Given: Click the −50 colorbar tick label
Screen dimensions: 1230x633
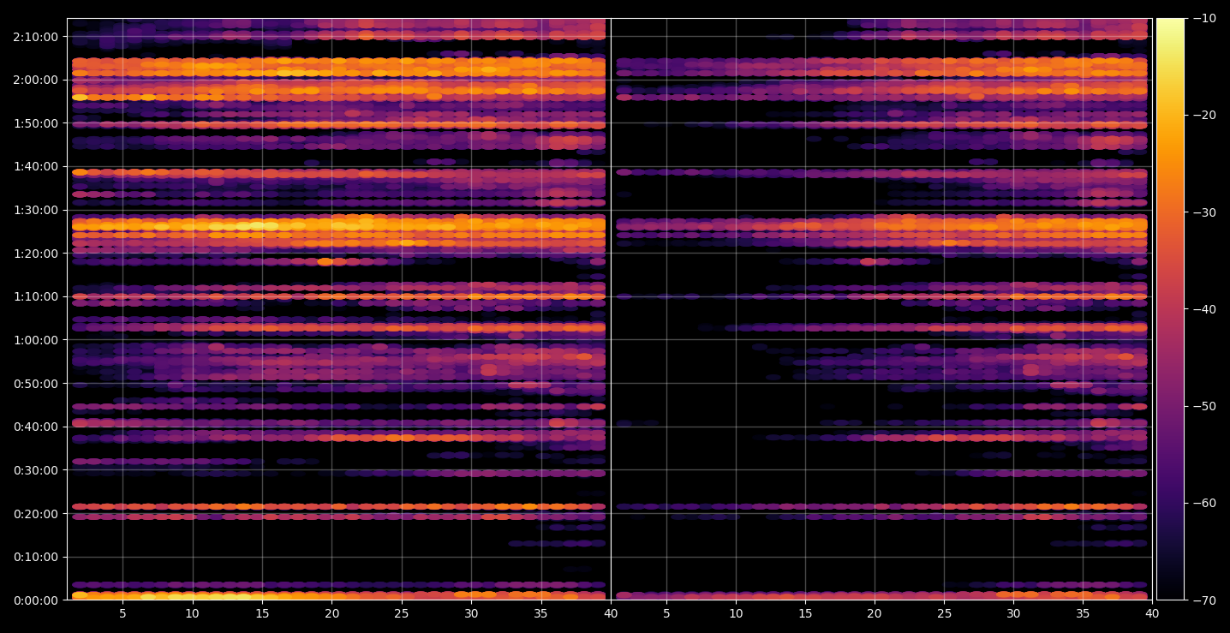Looking at the screenshot, I should [1205, 406].
